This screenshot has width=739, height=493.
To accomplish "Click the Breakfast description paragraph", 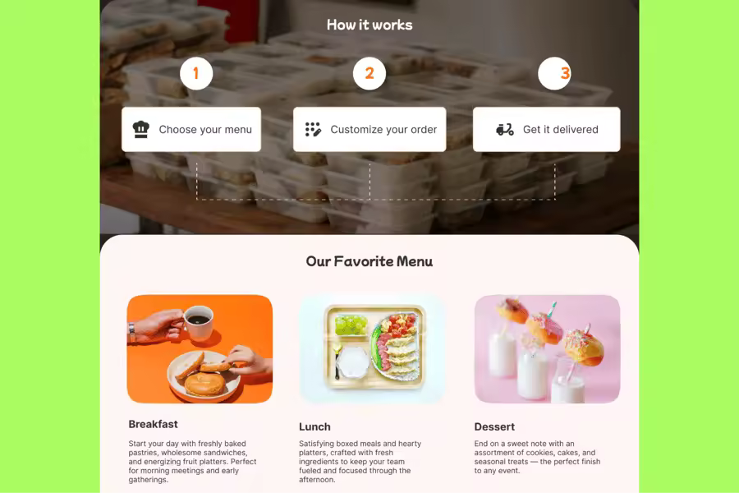I will coord(192,462).
